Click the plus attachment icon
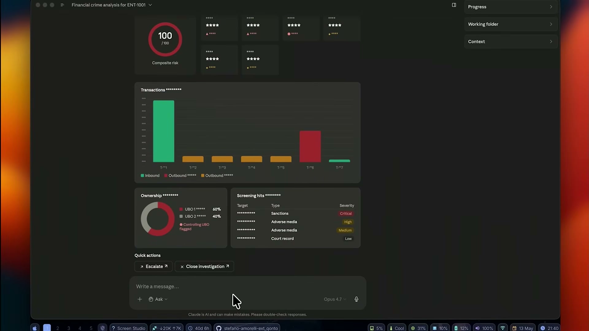This screenshot has width=589, height=331. coord(140,299)
